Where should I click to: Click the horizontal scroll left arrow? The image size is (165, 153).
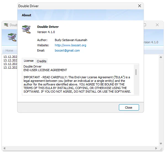pyautogui.click(x=4, y=148)
